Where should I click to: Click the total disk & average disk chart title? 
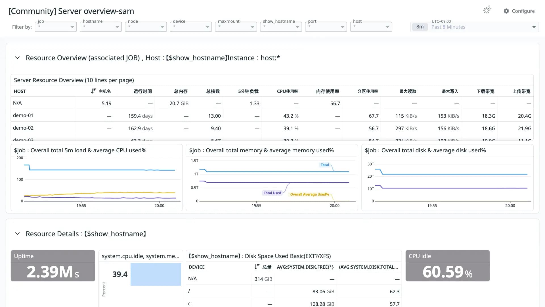pos(425,150)
